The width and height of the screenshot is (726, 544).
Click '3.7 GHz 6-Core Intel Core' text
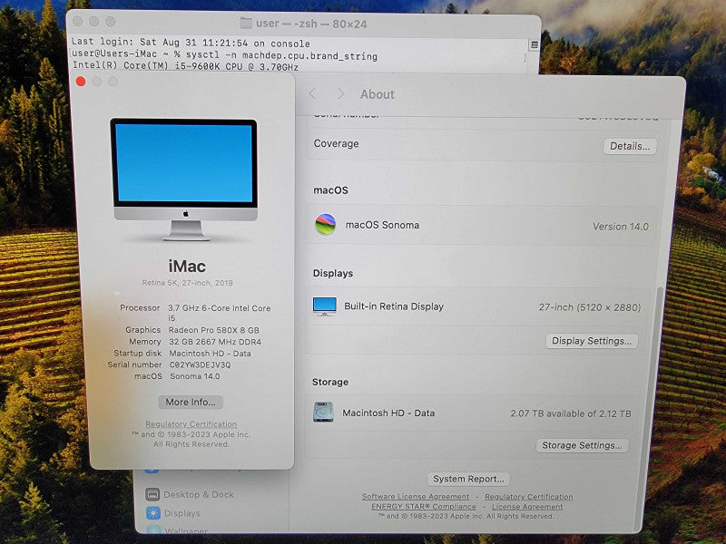click(220, 308)
